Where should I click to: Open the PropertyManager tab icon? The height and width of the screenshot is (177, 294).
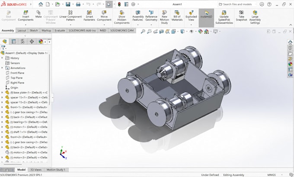pos(13,41)
